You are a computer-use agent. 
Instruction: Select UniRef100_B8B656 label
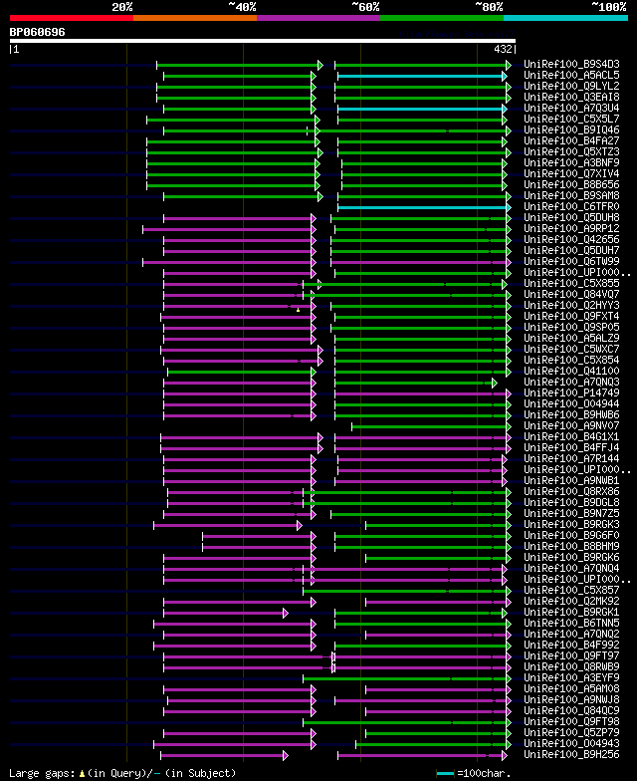pyautogui.click(x=571, y=185)
